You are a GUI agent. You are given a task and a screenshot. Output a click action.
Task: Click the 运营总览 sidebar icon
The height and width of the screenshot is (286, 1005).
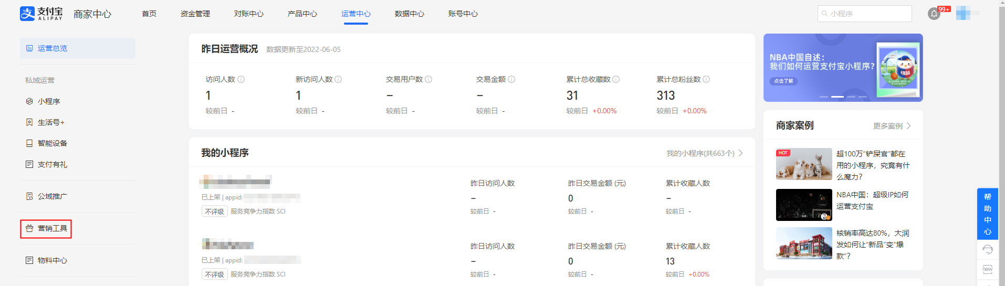click(x=29, y=48)
